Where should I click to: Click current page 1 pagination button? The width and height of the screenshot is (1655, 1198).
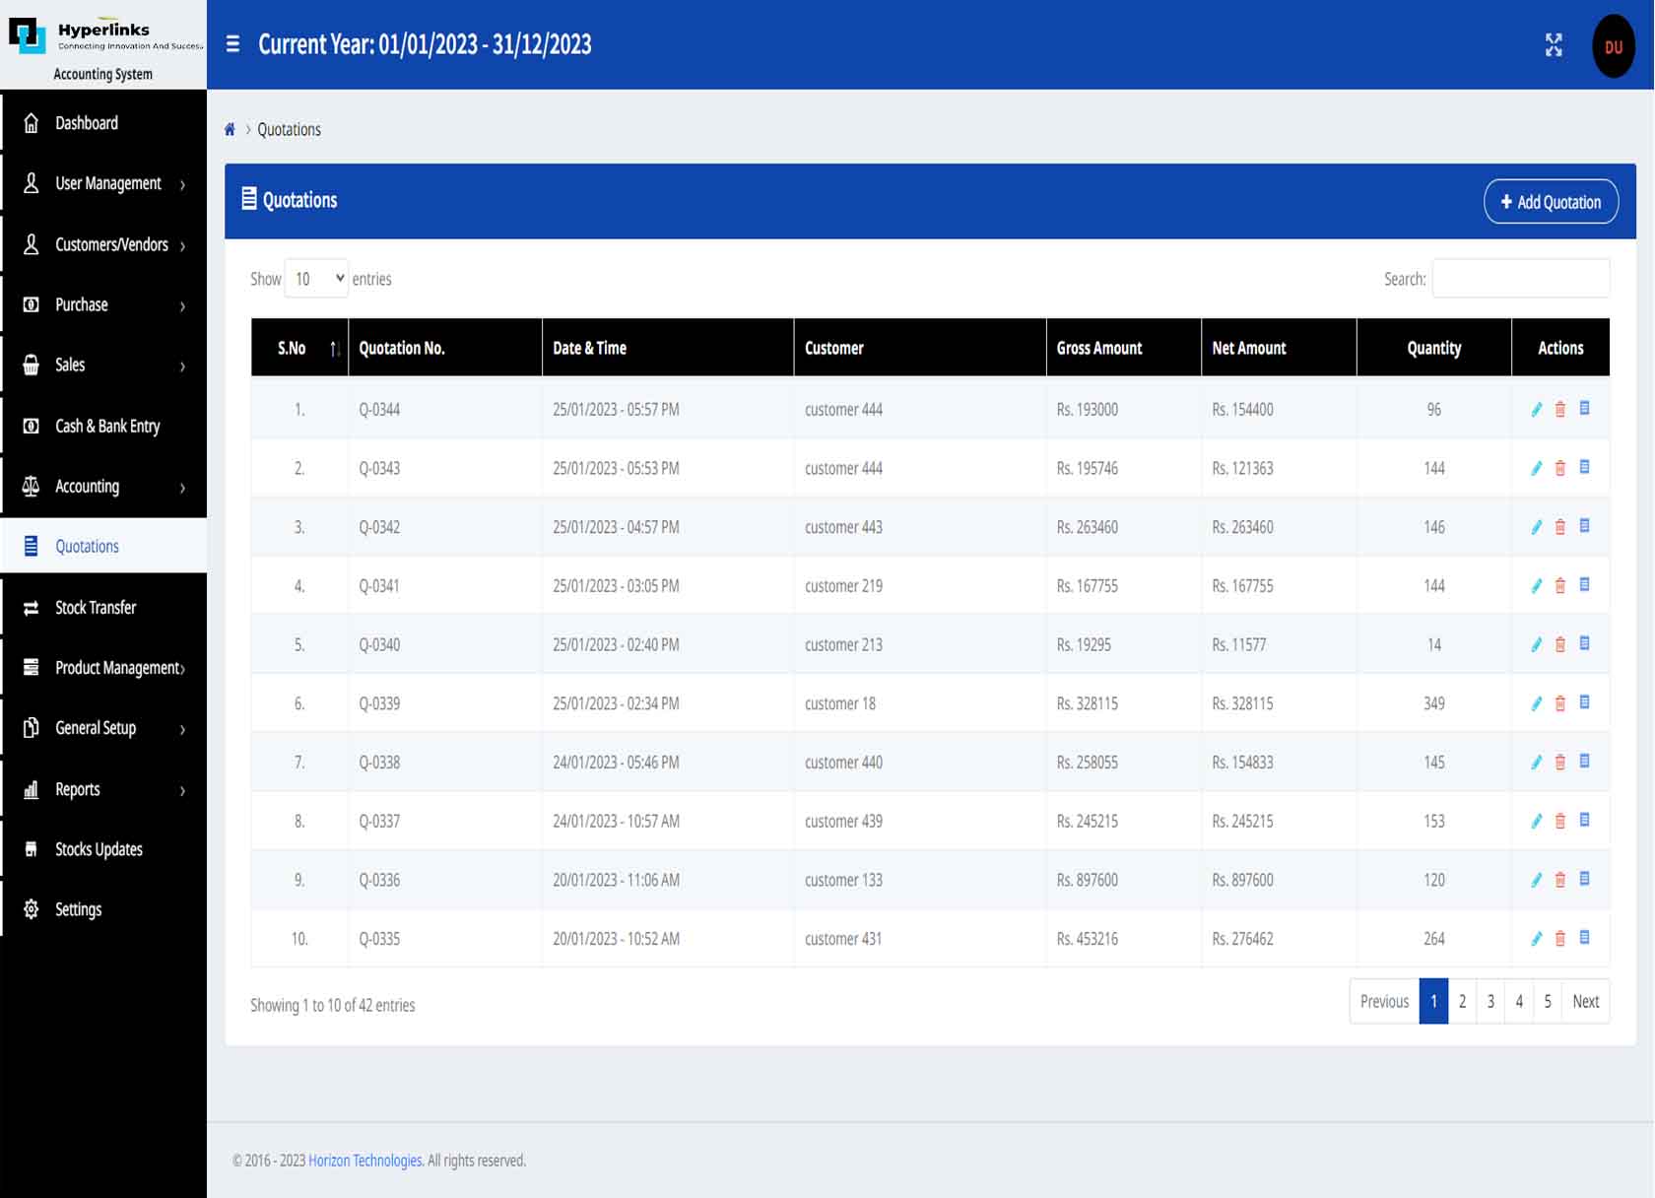pyautogui.click(x=1433, y=1001)
